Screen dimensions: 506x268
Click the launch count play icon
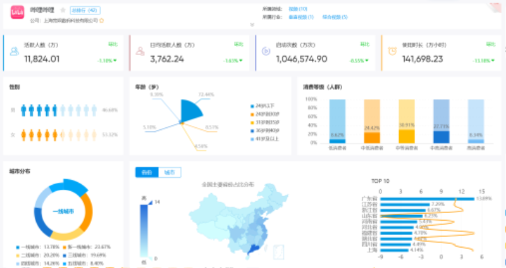268,50
